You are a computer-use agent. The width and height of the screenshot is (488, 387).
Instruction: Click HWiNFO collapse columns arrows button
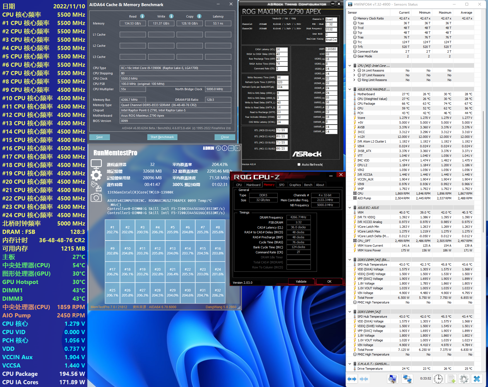[364, 379]
